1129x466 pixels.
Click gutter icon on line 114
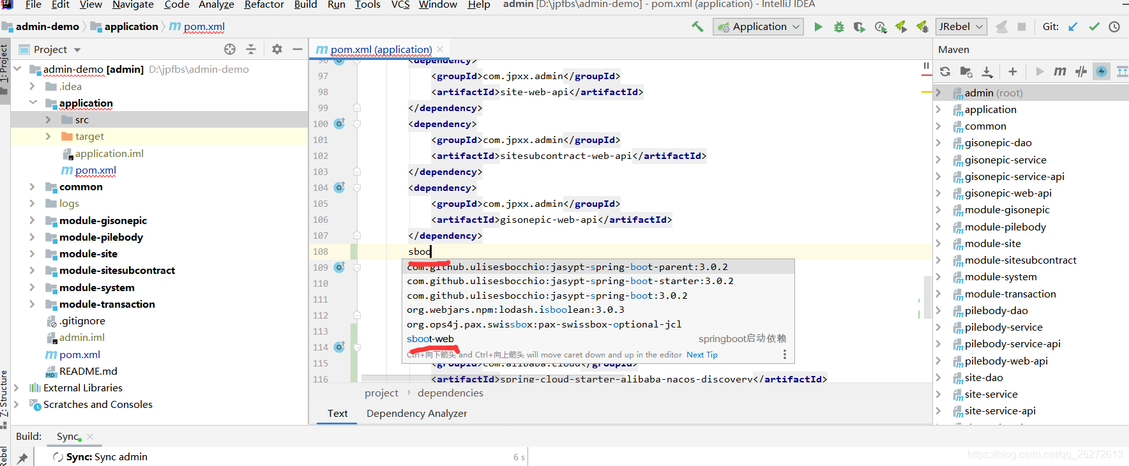(339, 347)
